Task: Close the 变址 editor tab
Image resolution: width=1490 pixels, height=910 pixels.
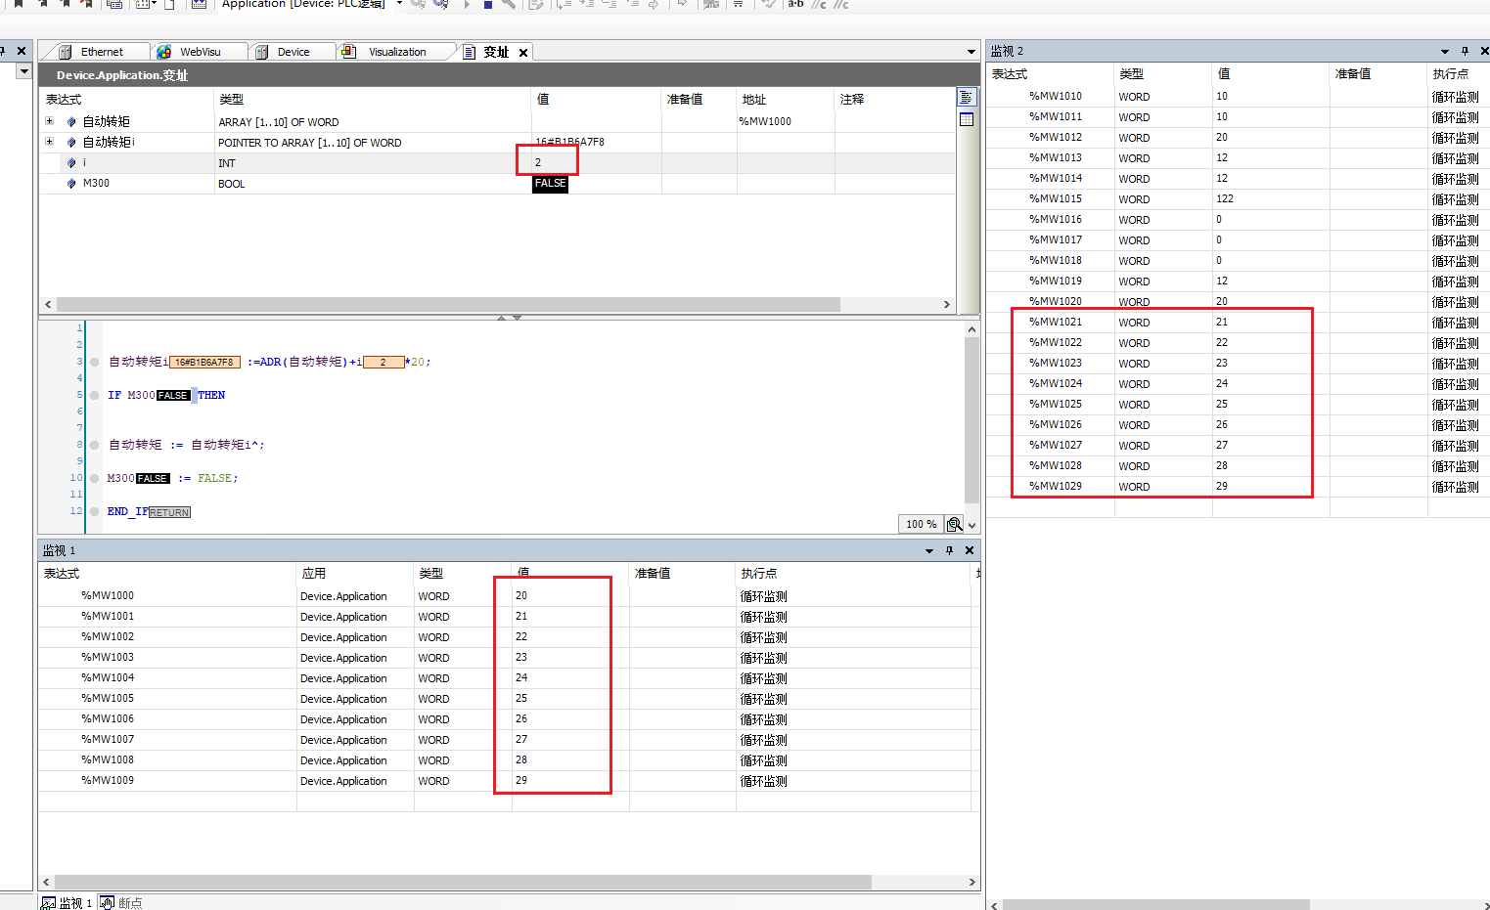Action: click(x=523, y=53)
